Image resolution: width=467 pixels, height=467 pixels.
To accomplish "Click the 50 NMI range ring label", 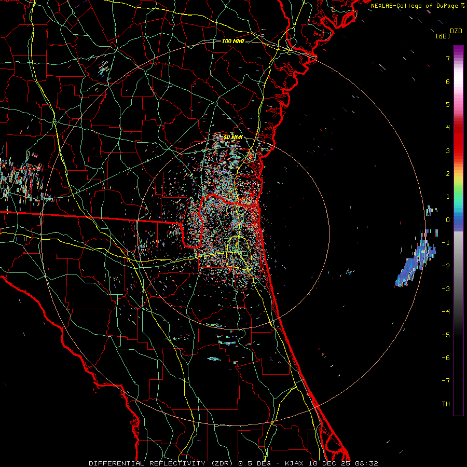I will coord(232,137).
